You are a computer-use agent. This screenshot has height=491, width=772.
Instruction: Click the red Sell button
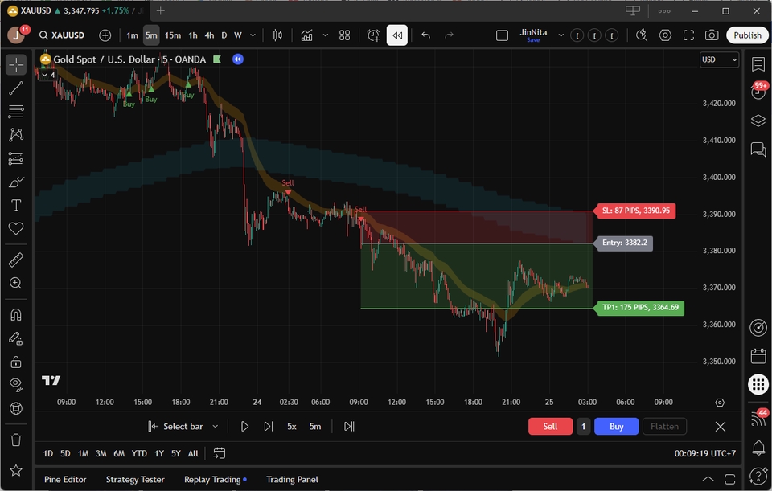coord(550,427)
